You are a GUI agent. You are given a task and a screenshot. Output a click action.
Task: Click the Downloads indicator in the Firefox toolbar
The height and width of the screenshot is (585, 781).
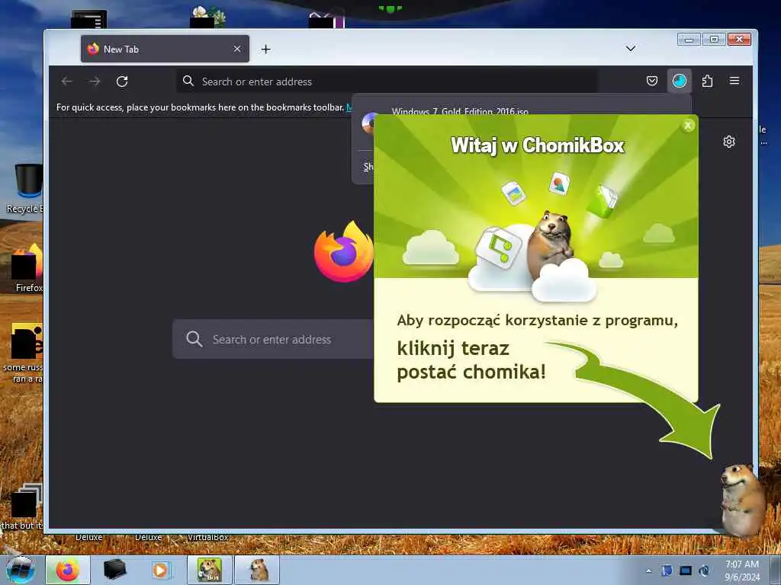tap(680, 81)
